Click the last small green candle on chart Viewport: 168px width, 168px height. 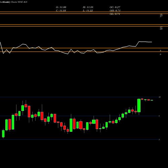pos(152,100)
